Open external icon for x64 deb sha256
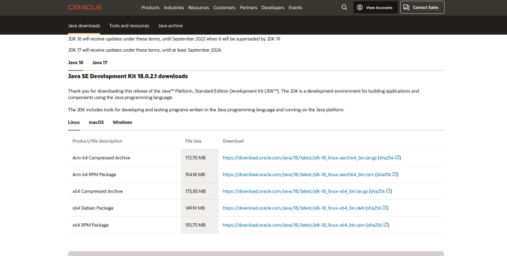Screen dimensions: 507x256 point(385,208)
